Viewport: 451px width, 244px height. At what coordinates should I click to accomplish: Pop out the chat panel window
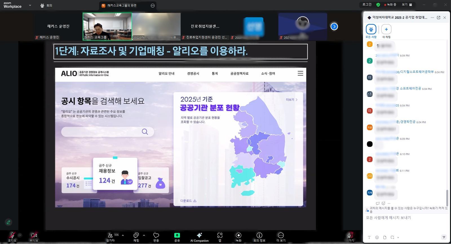439,17
